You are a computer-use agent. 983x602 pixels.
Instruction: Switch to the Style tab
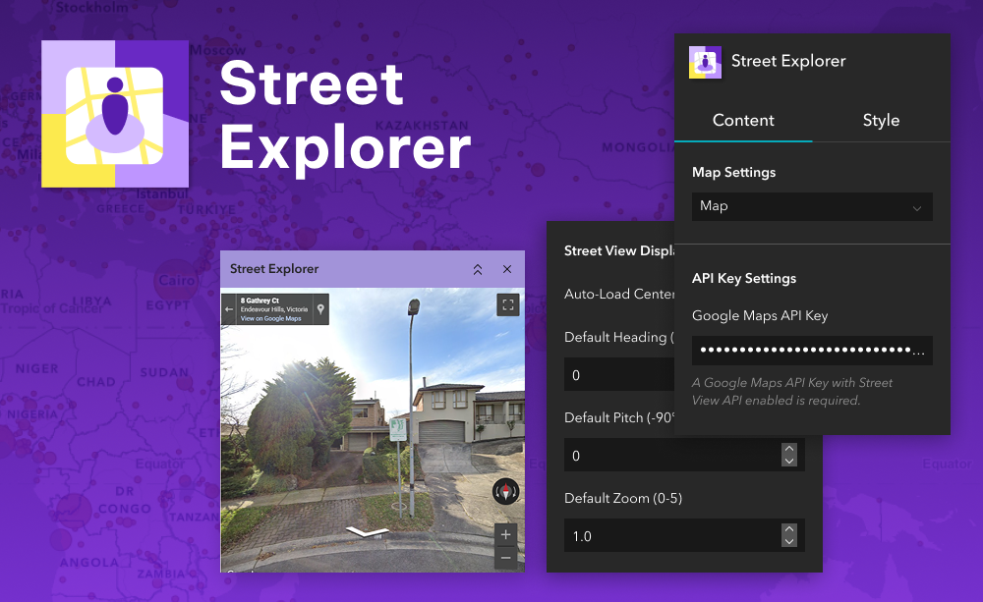pos(881,120)
